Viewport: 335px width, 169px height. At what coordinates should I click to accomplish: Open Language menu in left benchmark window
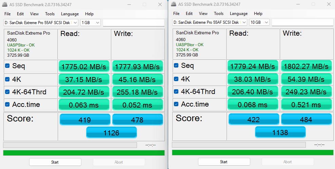click(x=70, y=14)
